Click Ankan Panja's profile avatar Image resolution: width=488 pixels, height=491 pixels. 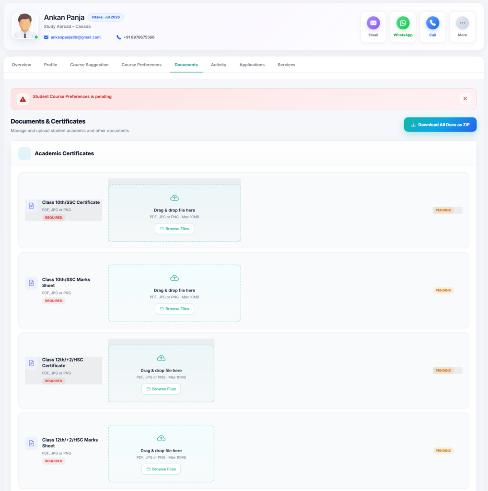tap(25, 26)
